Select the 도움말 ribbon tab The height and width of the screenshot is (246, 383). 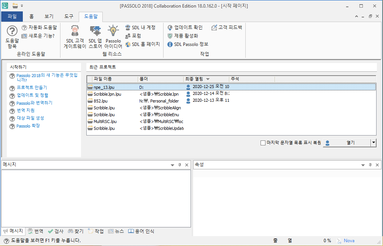click(x=91, y=16)
